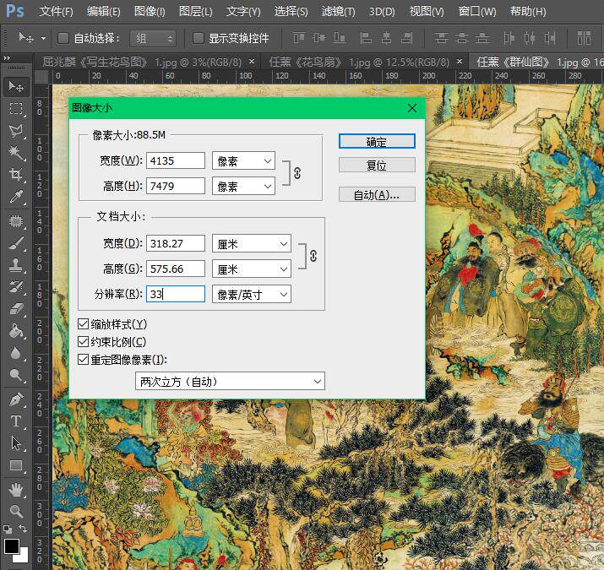Image resolution: width=604 pixels, height=570 pixels.
Task: Swap foreground and background colors
Action: (23, 529)
